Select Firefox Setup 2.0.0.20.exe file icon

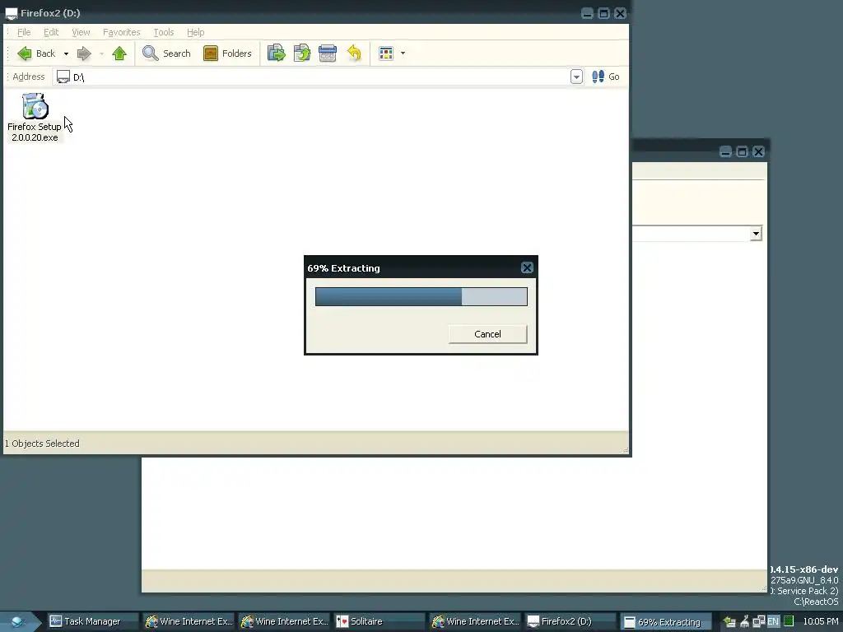point(35,106)
